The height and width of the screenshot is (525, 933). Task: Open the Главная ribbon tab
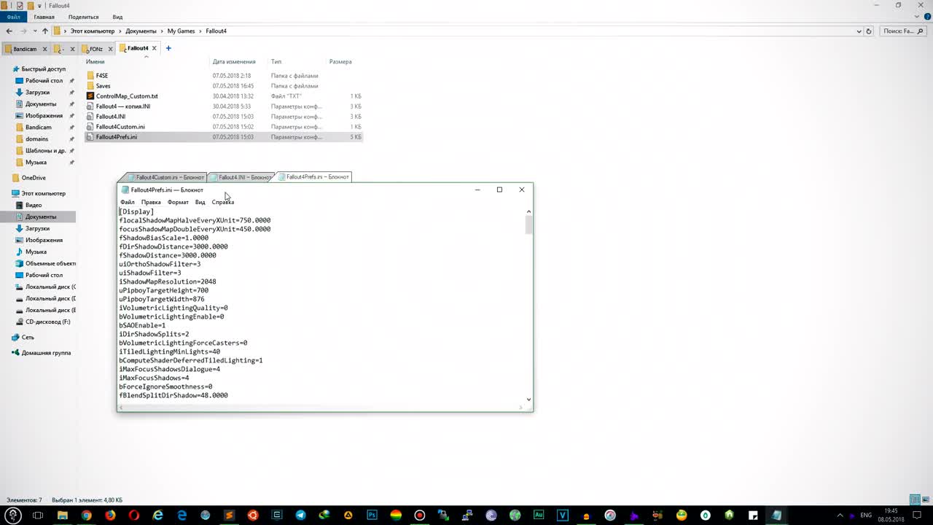point(44,17)
